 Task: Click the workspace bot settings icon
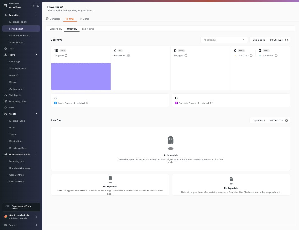tap(5, 6)
